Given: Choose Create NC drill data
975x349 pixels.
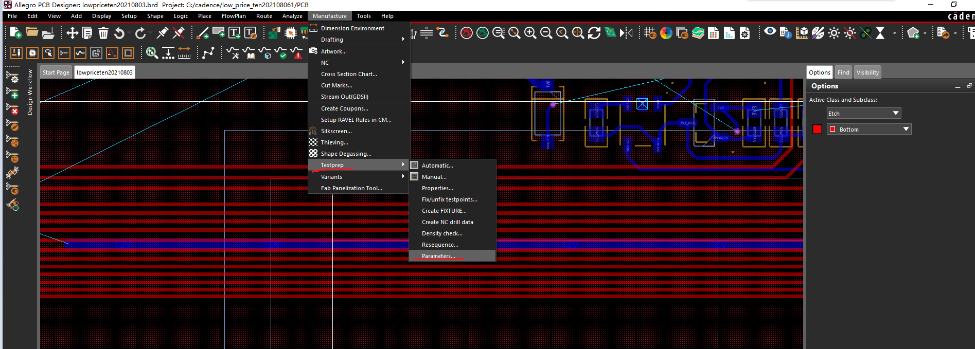Looking at the screenshot, I should point(452,222).
